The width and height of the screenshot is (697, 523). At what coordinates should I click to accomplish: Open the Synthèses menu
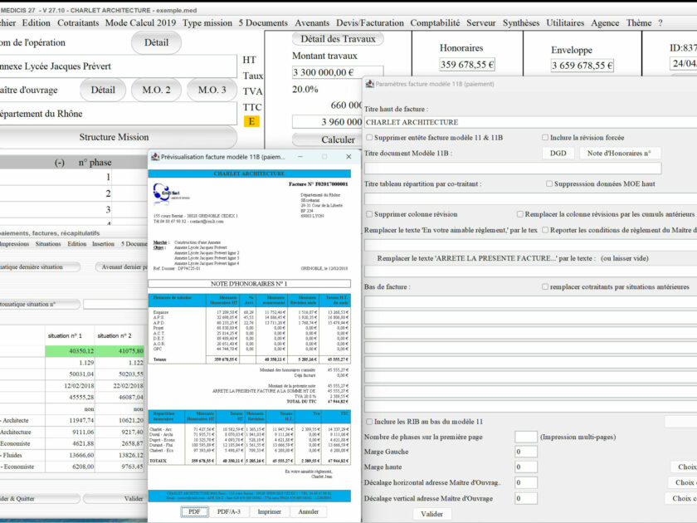click(x=521, y=22)
